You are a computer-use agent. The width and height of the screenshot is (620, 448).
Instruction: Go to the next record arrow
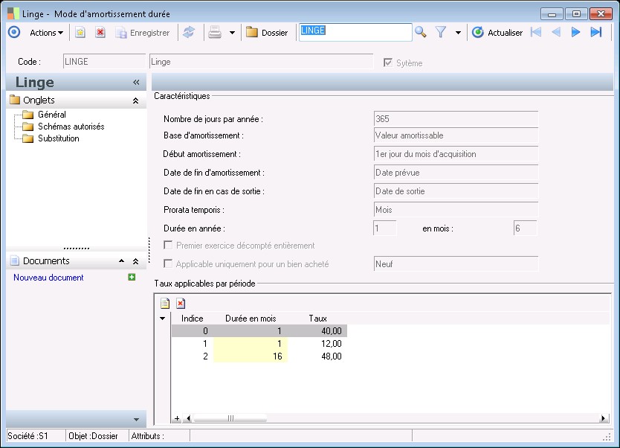(575, 32)
